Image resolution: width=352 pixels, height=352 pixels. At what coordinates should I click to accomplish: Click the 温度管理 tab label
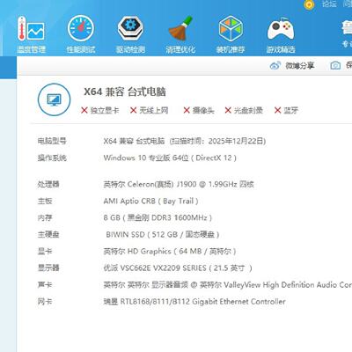point(31,49)
